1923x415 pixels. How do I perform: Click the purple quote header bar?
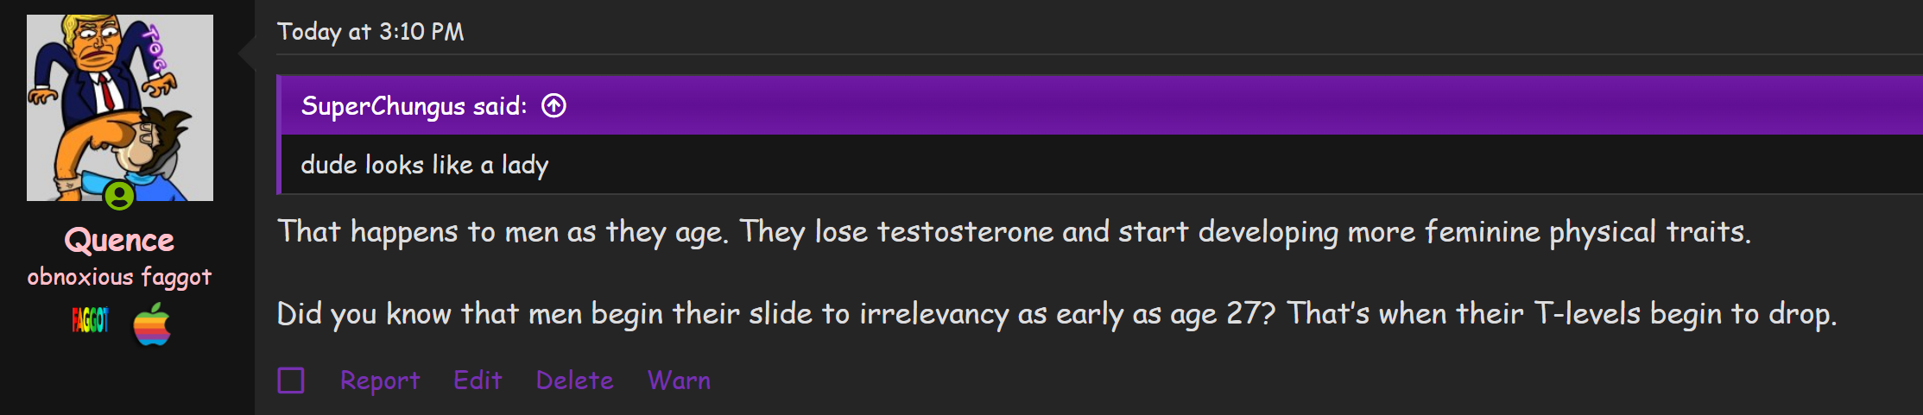tap(1209, 106)
